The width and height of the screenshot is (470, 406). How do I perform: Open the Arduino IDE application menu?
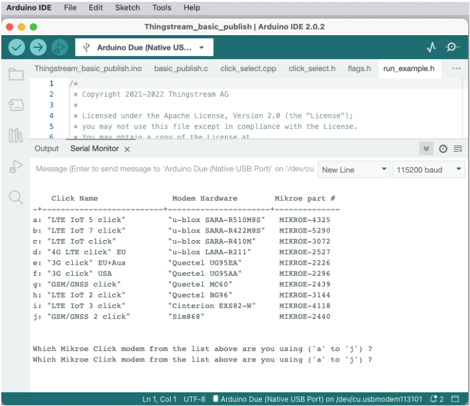(29, 7)
